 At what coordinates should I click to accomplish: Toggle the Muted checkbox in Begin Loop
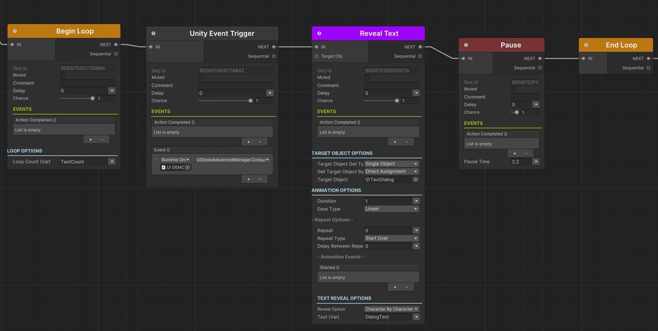(62, 76)
